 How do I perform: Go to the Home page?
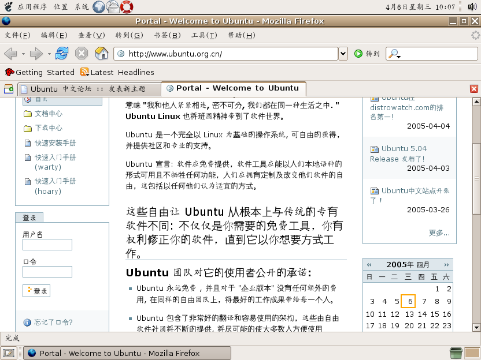pos(102,54)
